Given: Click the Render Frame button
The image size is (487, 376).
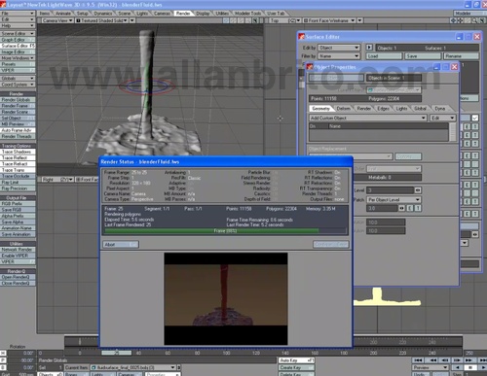Looking at the screenshot, I should [18, 106].
